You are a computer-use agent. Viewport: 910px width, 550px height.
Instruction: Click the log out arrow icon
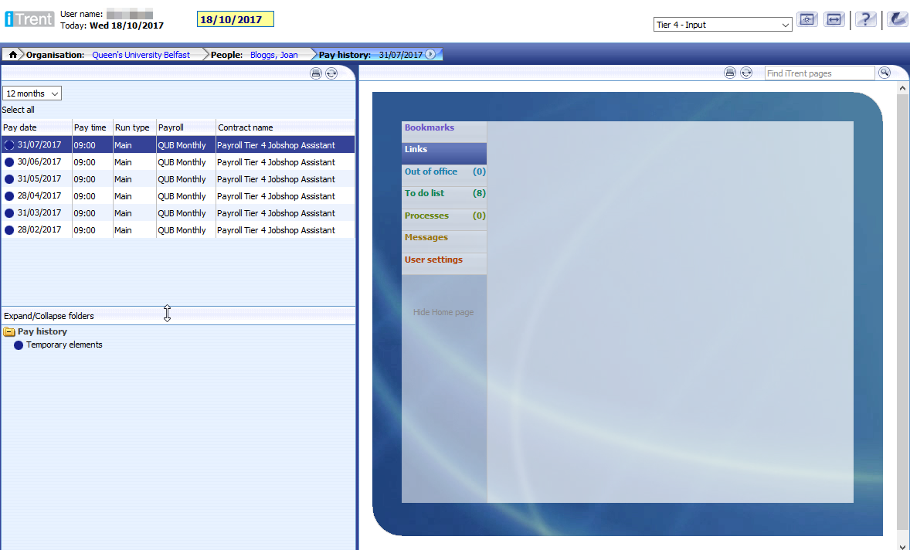897,20
